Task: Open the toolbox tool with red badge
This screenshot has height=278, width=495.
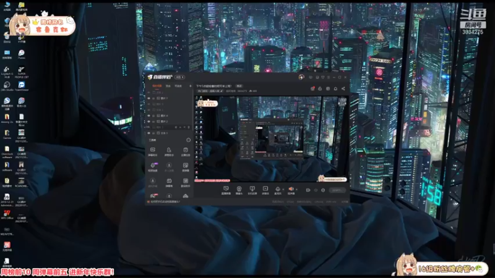Action: [153, 196]
